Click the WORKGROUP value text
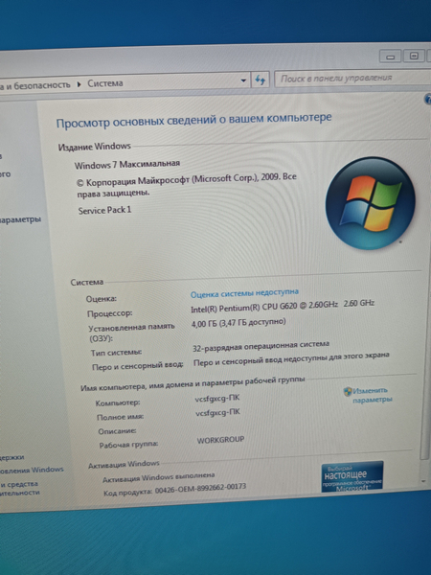Screen dimensions: 431x575 pos(220,440)
